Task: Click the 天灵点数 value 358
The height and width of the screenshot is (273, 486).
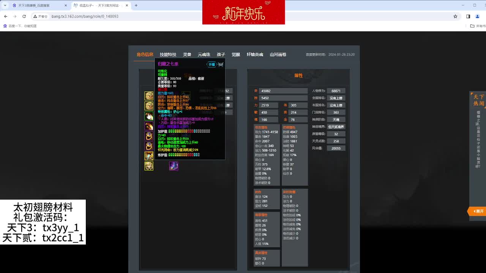Action: coord(336,141)
